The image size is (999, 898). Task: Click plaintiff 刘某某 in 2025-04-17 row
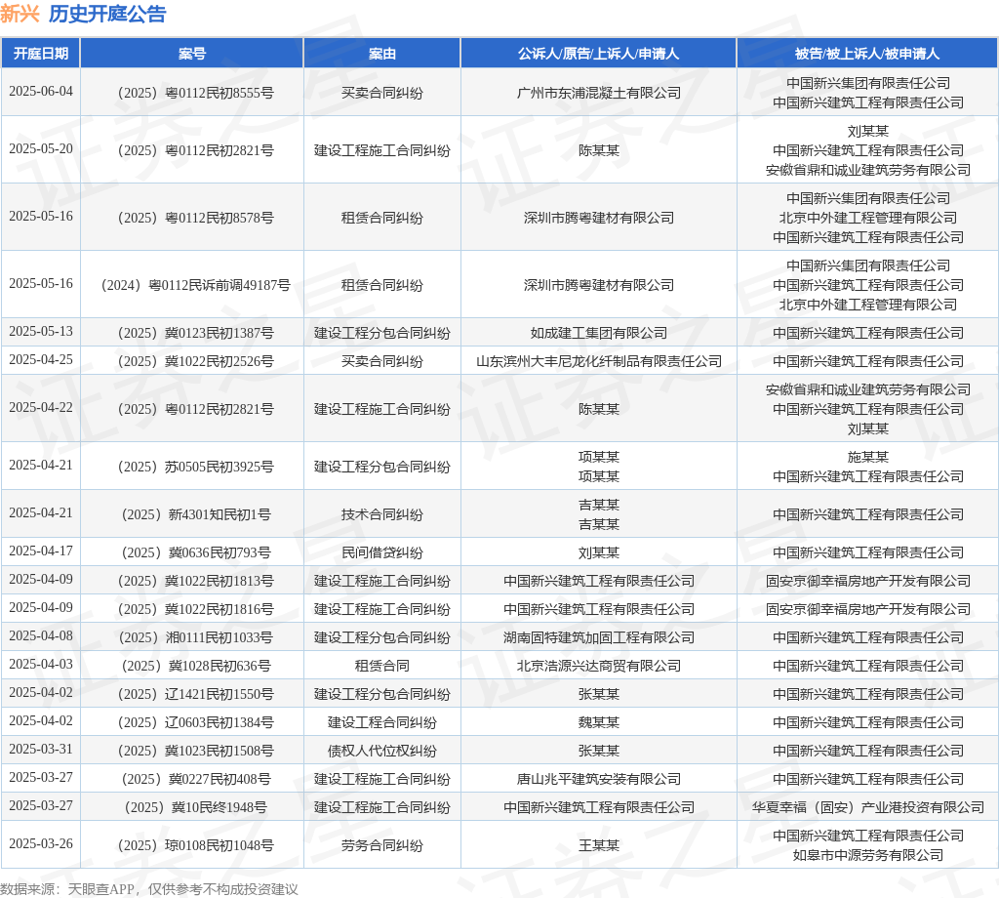(598, 552)
